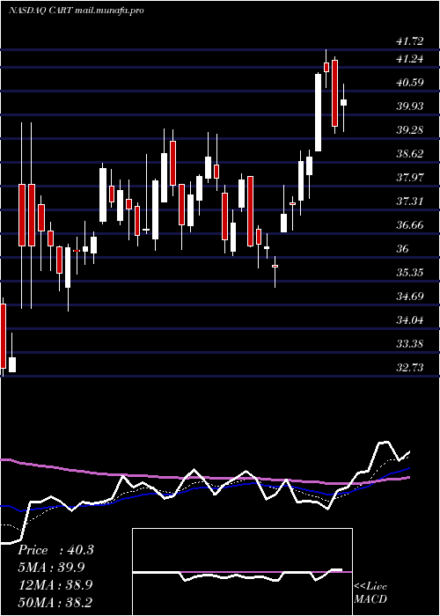Click the large red candle beside the 41.24 level
The image size is (440, 616).
[x=334, y=93]
